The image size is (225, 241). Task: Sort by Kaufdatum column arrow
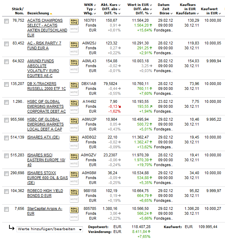[197, 14]
